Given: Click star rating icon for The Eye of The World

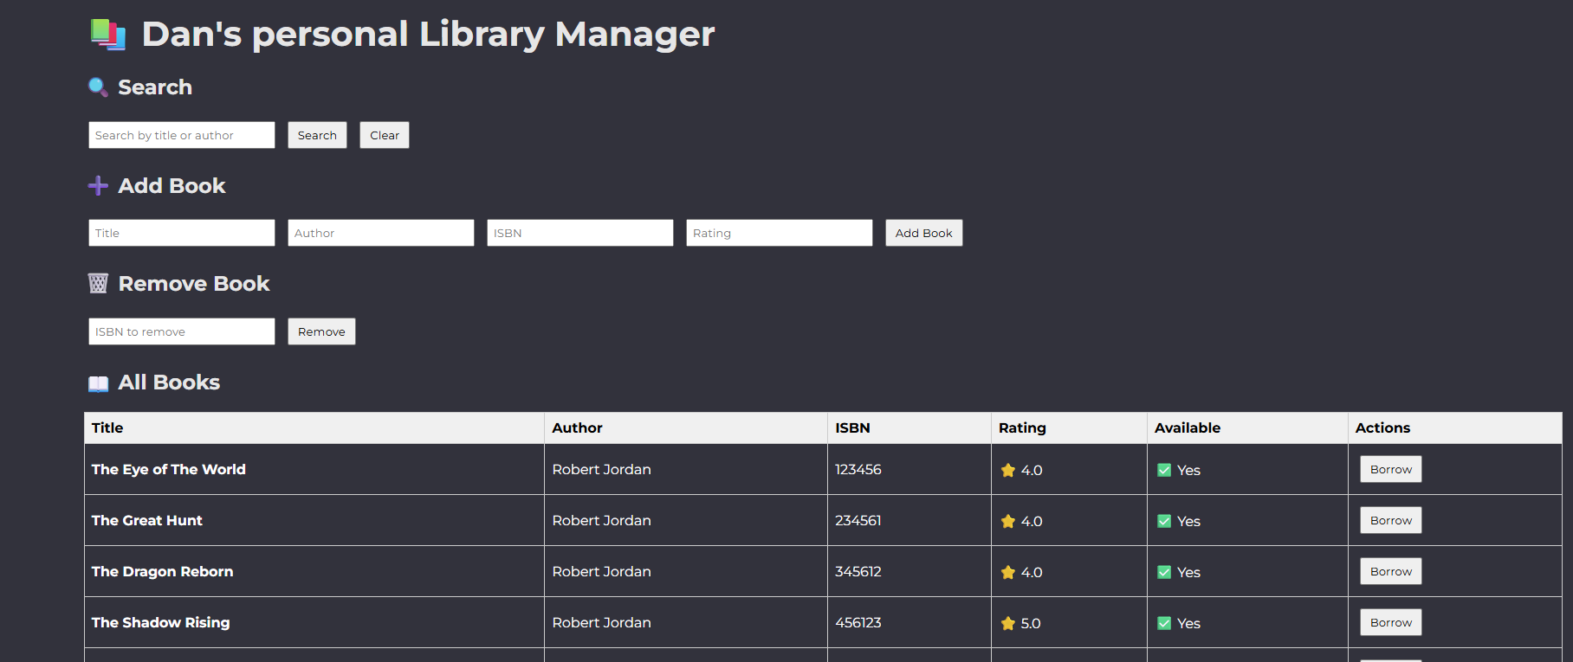Looking at the screenshot, I should pos(1007,470).
